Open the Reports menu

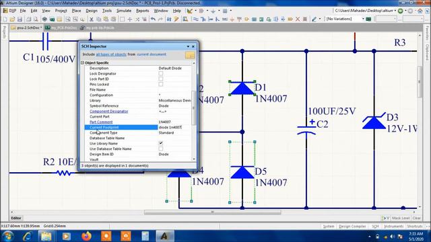142,11
